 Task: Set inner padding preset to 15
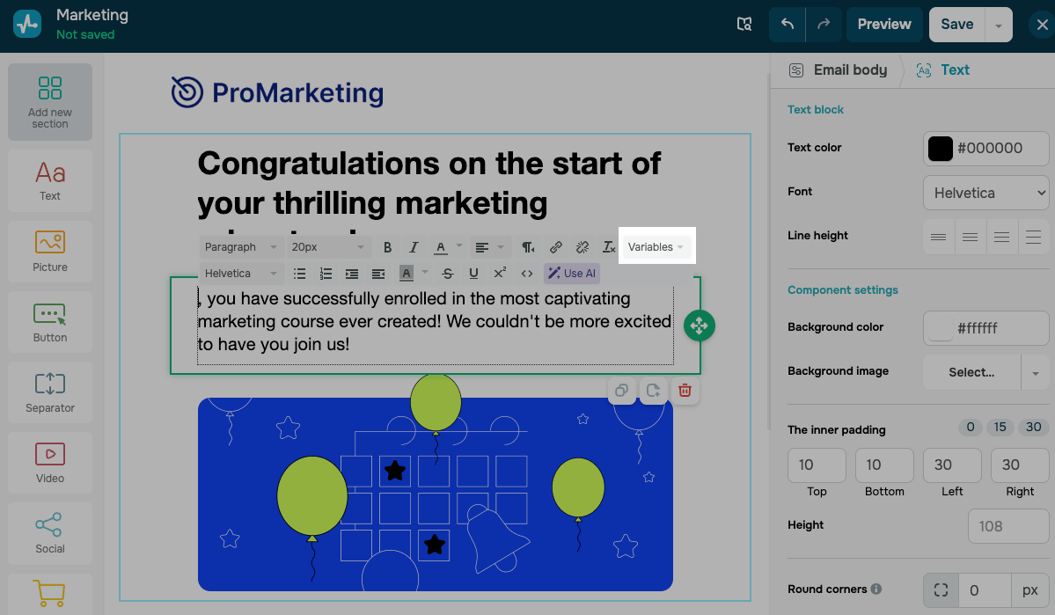[x=1000, y=428]
